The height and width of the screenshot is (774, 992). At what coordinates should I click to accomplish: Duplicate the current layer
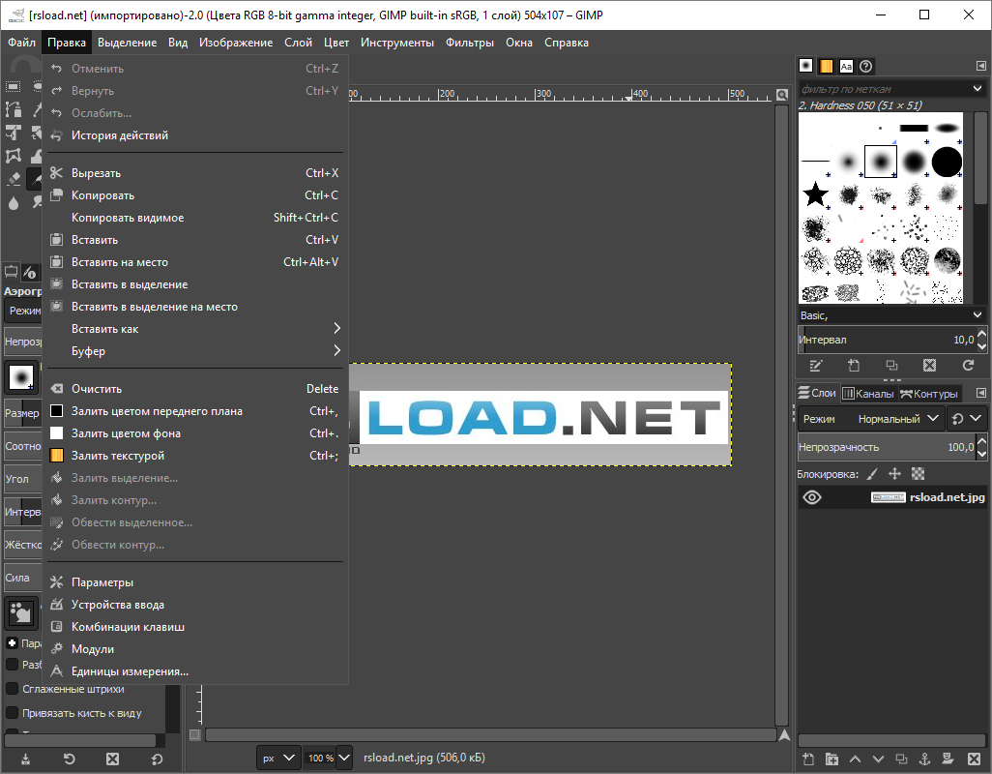[901, 759]
